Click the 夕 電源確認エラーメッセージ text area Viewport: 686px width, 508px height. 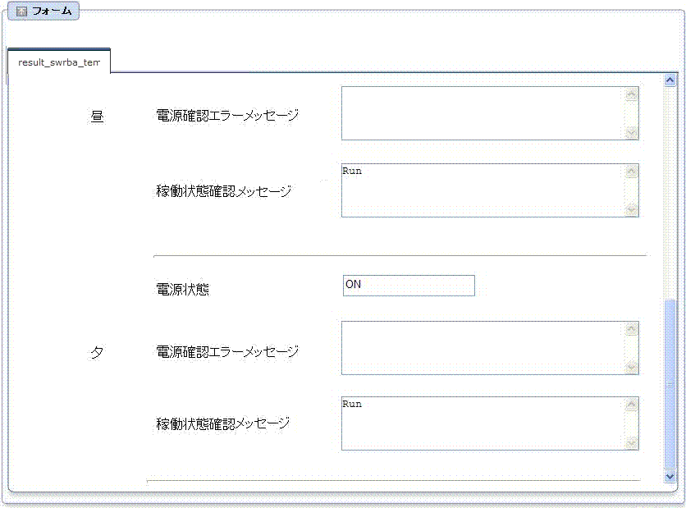pos(490,348)
